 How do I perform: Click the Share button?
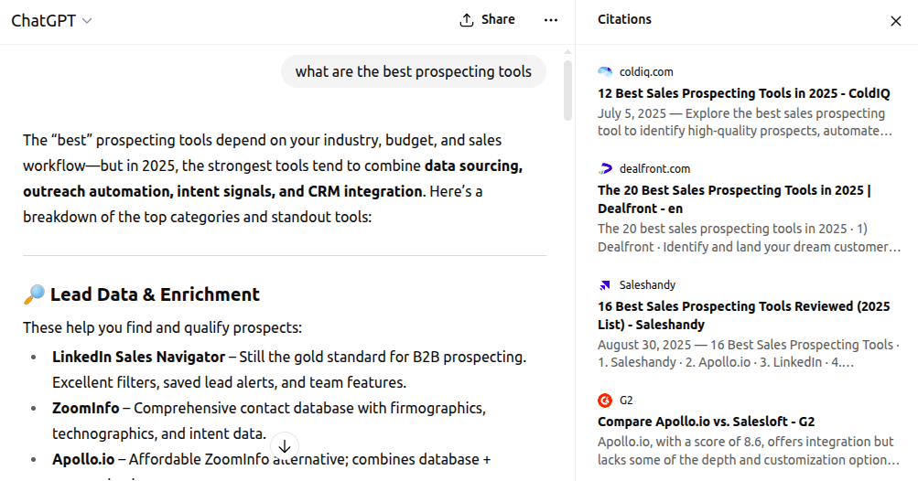click(x=487, y=20)
